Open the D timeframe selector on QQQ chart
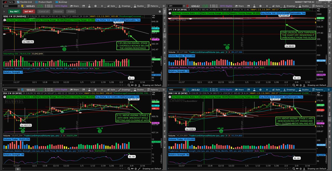This screenshot has height=171, width=332. click(x=102, y=6)
